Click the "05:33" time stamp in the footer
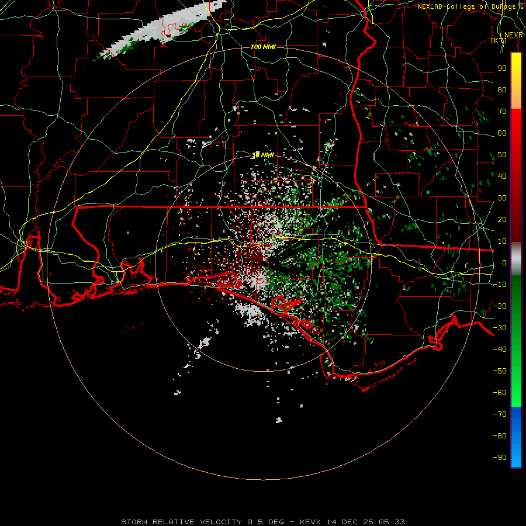Screen dimensions: 526x526 tap(392, 522)
